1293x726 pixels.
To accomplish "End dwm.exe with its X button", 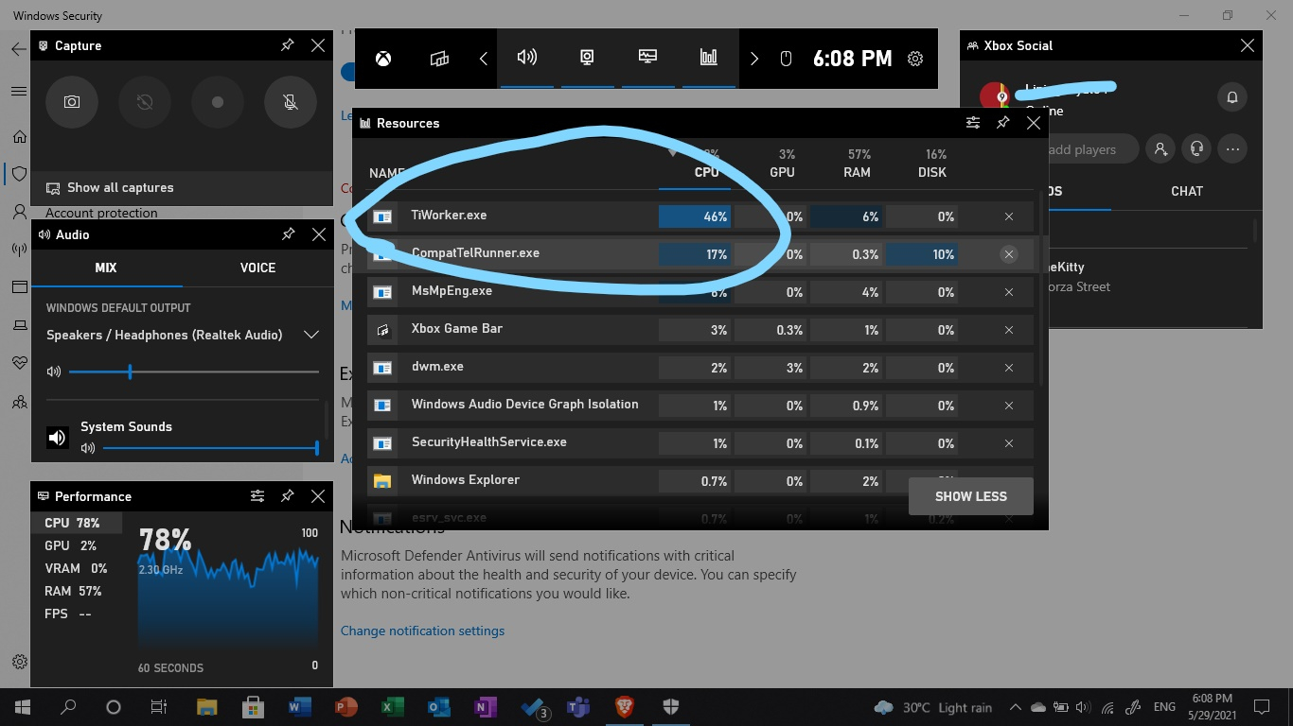I will click(x=1009, y=368).
